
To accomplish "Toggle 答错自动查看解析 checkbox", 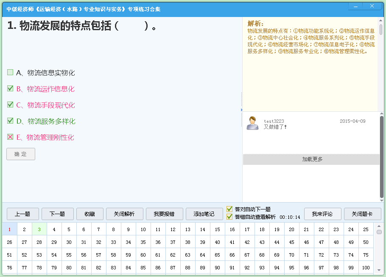I will coord(229,217).
